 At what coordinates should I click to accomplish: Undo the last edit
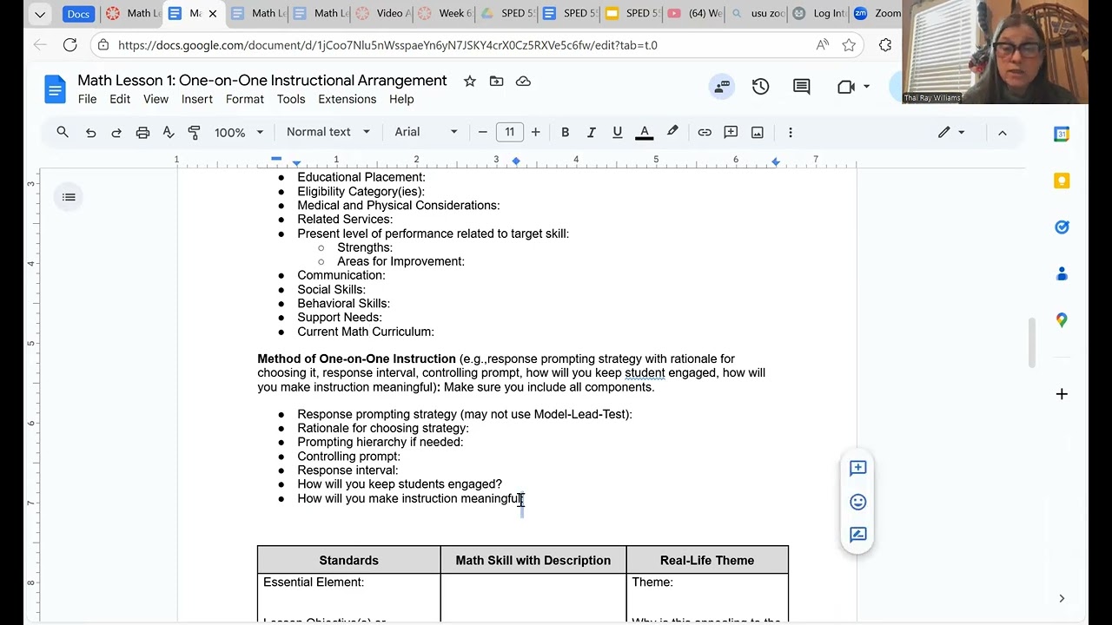pyautogui.click(x=90, y=132)
